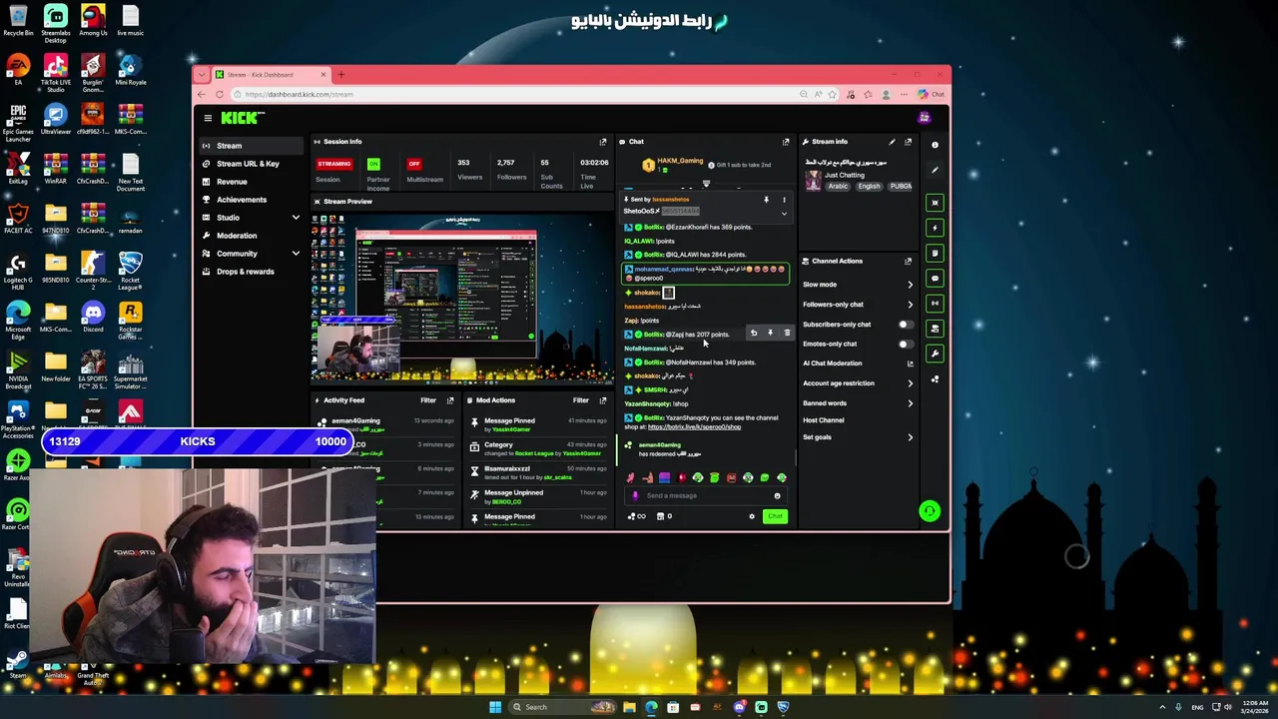Open Rocket League desktop shortcut
The height and width of the screenshot is (719, 1278).
[x=130, y=271]
